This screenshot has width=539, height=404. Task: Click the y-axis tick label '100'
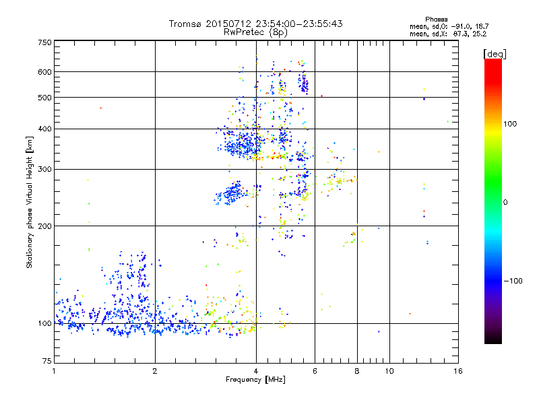44,323
